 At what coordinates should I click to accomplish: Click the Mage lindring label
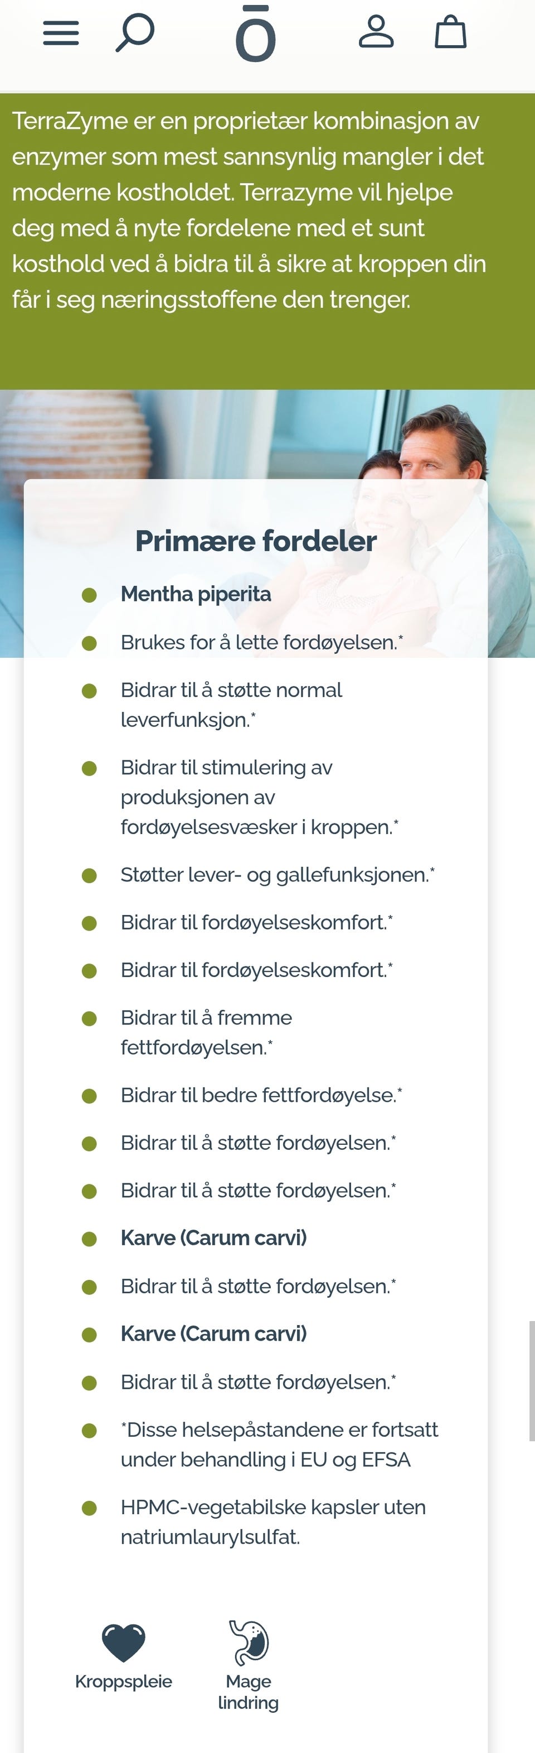click(248, 1692)
